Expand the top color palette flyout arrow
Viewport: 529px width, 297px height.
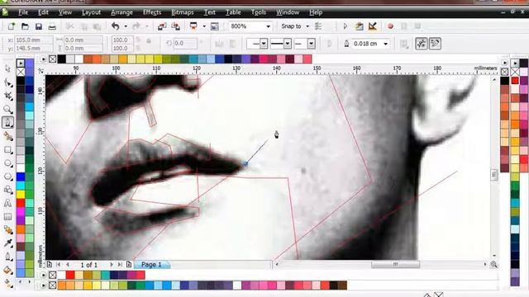coord(43,59)
